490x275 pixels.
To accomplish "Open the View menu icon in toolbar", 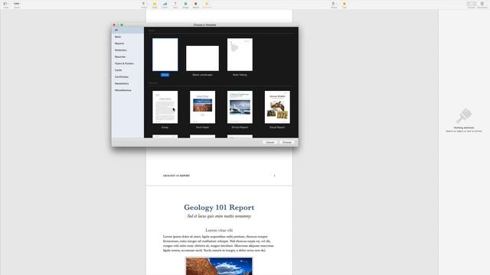I will (5, 4).
